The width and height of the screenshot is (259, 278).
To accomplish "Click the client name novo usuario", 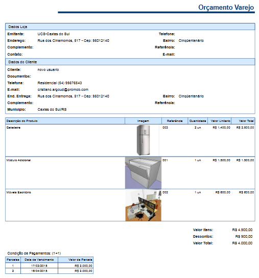I will [48, 70].
